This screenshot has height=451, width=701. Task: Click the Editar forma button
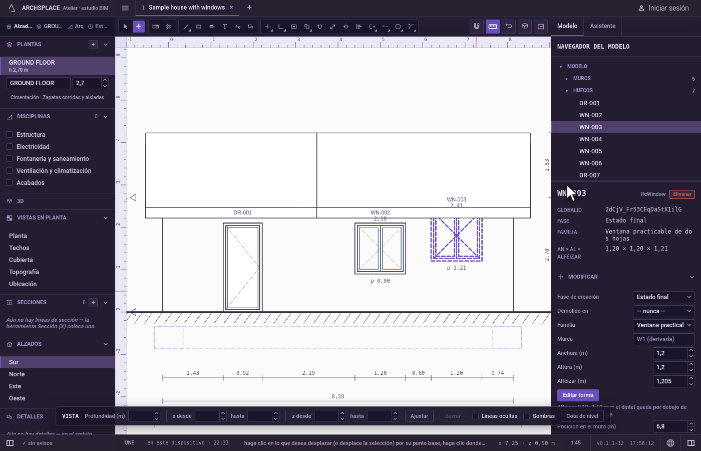pos(578,395)
